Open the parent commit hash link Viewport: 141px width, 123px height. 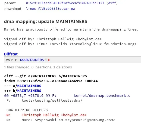pyautogui.click(x=65, y=3)
